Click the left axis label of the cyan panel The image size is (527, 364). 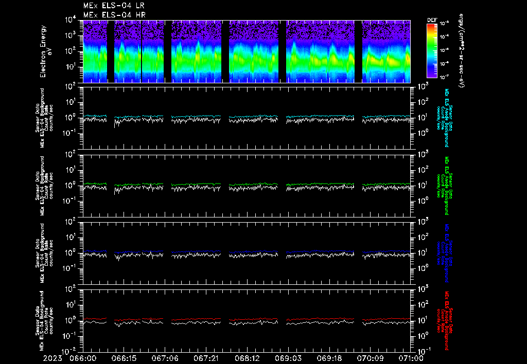[x=44, y=118]
